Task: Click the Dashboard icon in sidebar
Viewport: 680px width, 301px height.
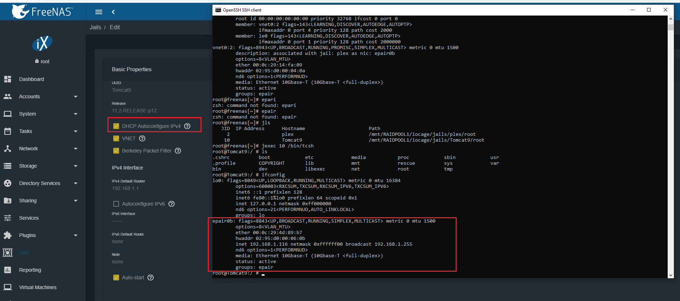Action: click(8, 79)
